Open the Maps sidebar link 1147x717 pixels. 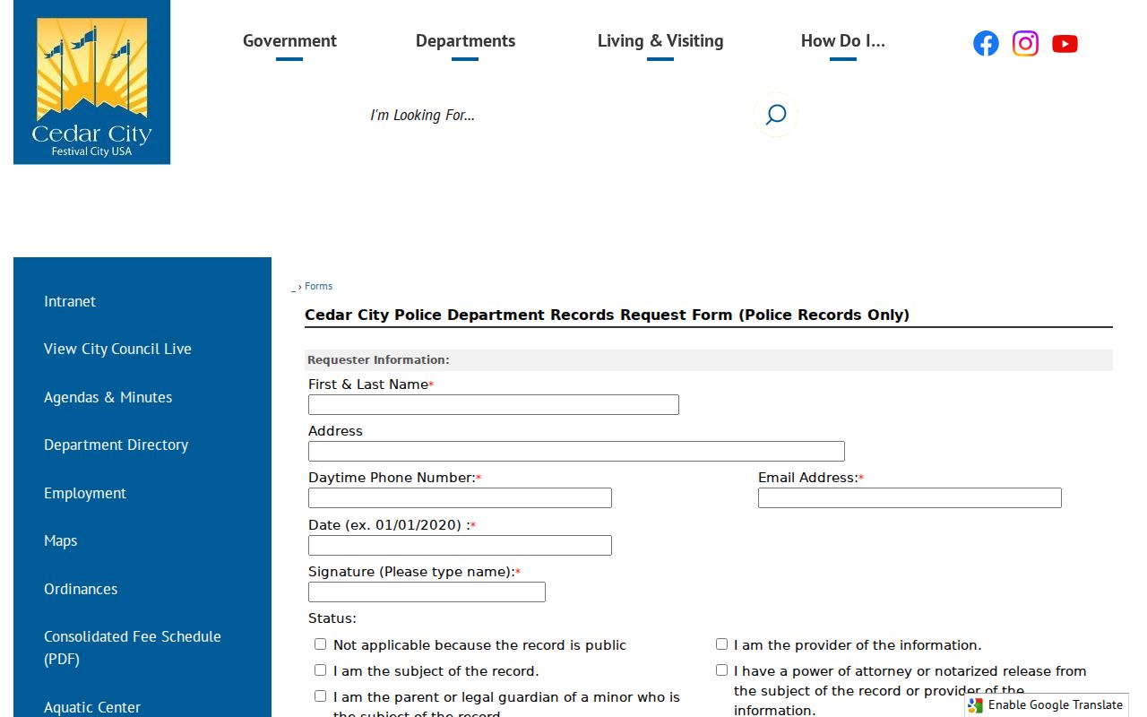click(x=60, y=540)
